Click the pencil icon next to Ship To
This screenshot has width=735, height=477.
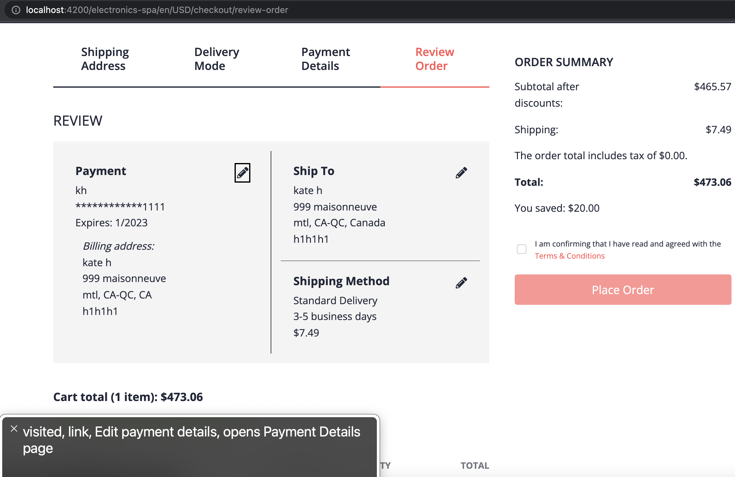coord(461,172)
